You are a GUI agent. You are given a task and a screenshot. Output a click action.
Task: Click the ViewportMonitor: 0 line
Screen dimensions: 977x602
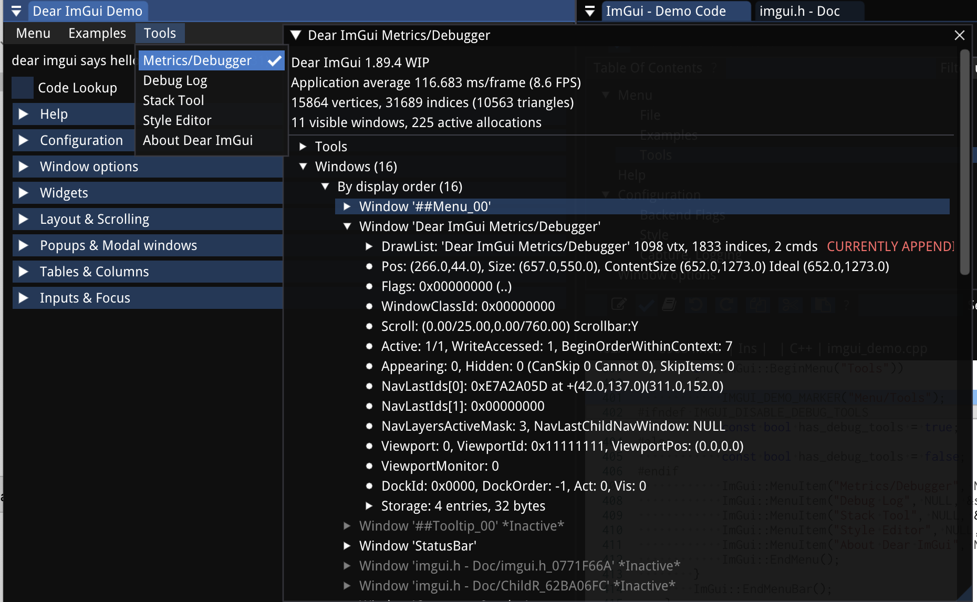440,466
